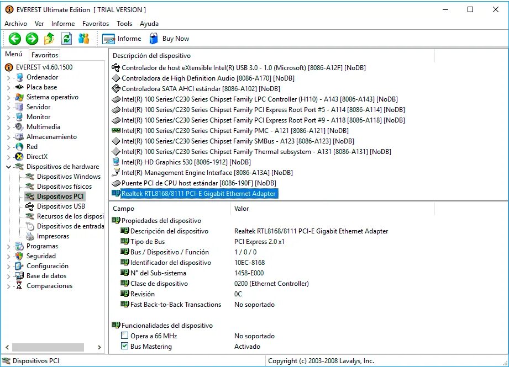Expand the Sistema operativo node
Image resolution: width=509 pixels, height=367 pixels.
coord(9,97)
